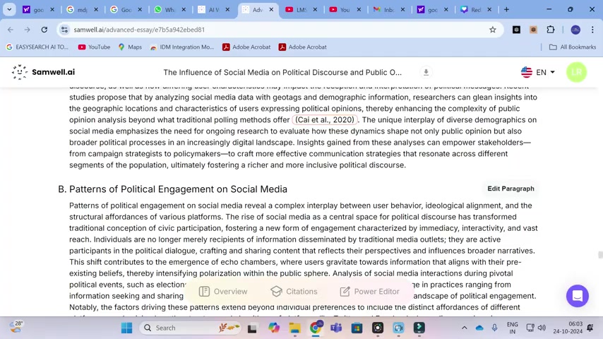
Task: Open Task View on taskbar
Action: 252,328
